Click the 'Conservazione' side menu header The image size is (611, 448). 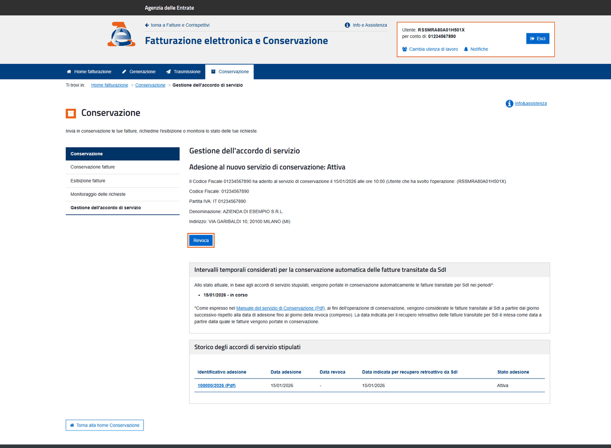pos(123,154)
